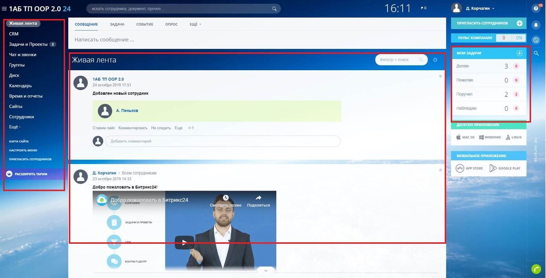Open Чат и звонки in the left menu
546x278 pixels.
23,55
